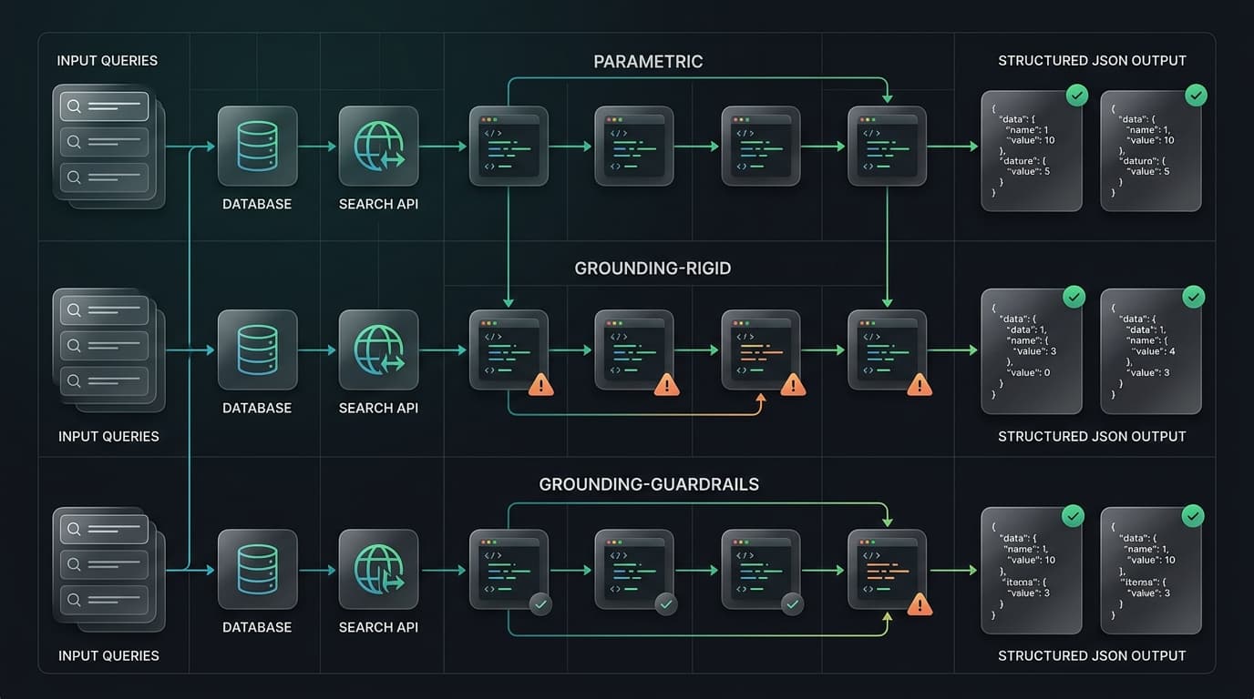The image size is (1254, 699).
Task: Click check badge on first GROUNDING-GUARDRAILS node
Action: (x=540, y=603)
